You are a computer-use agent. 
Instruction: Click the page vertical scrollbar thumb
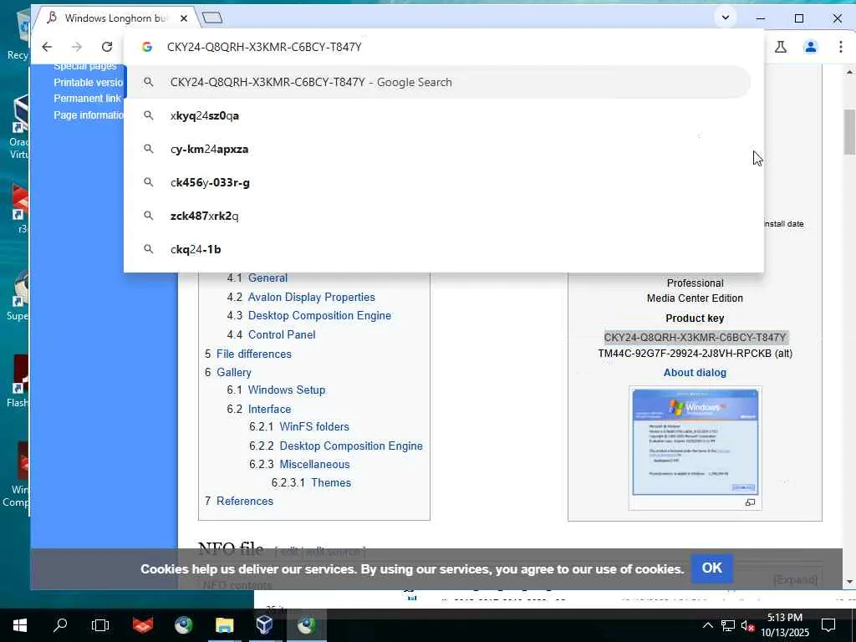849,131
